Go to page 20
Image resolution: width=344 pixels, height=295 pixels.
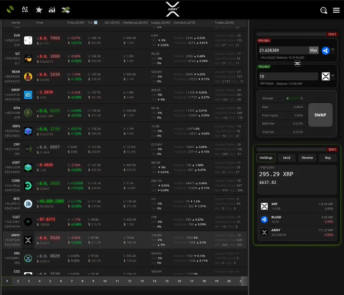coord(229,281)
